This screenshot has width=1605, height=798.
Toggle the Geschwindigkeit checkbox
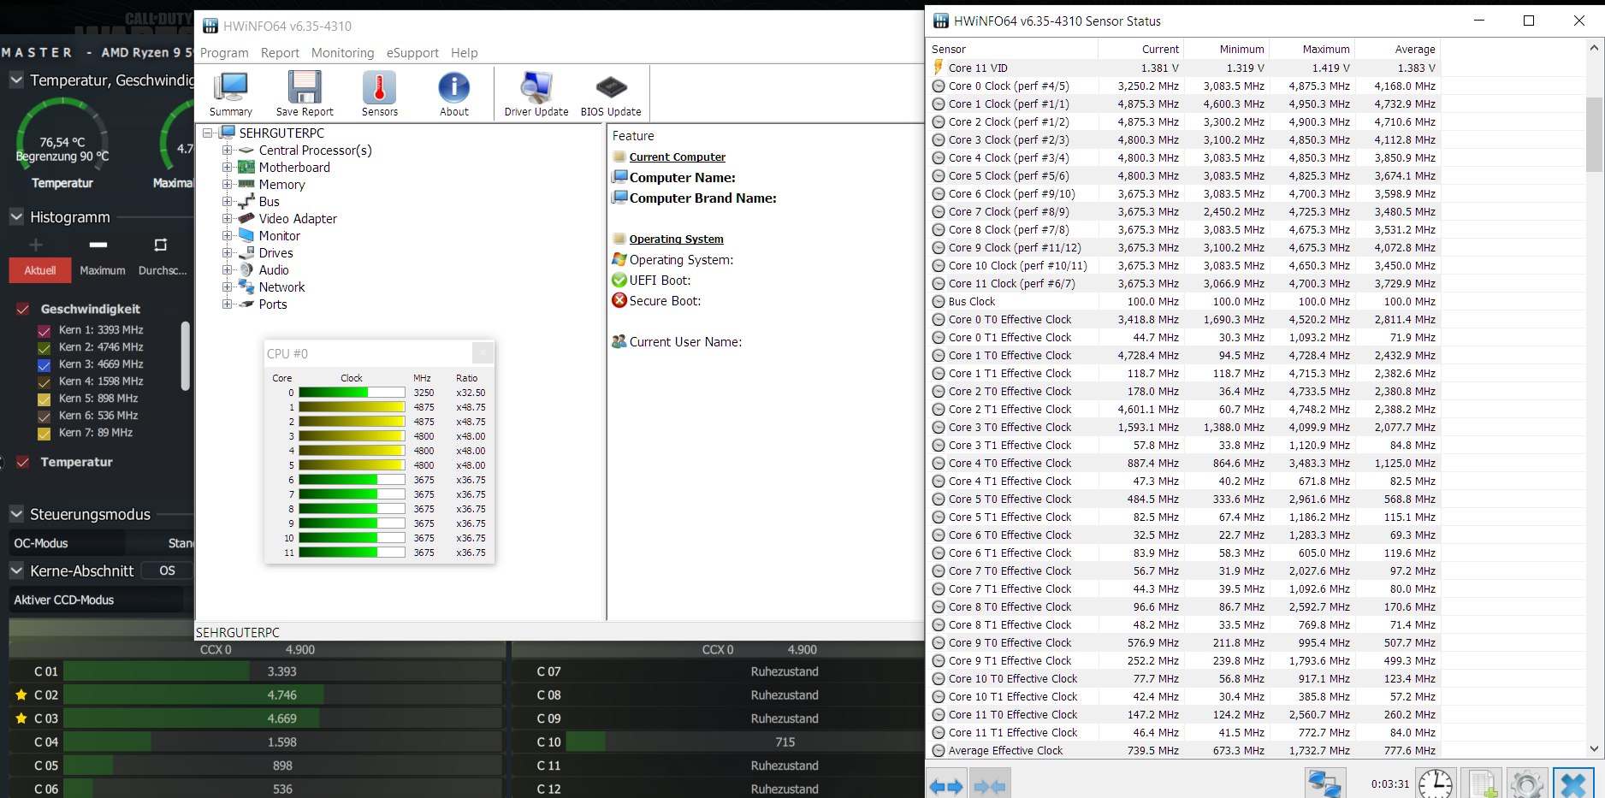(x=23, y=309)
